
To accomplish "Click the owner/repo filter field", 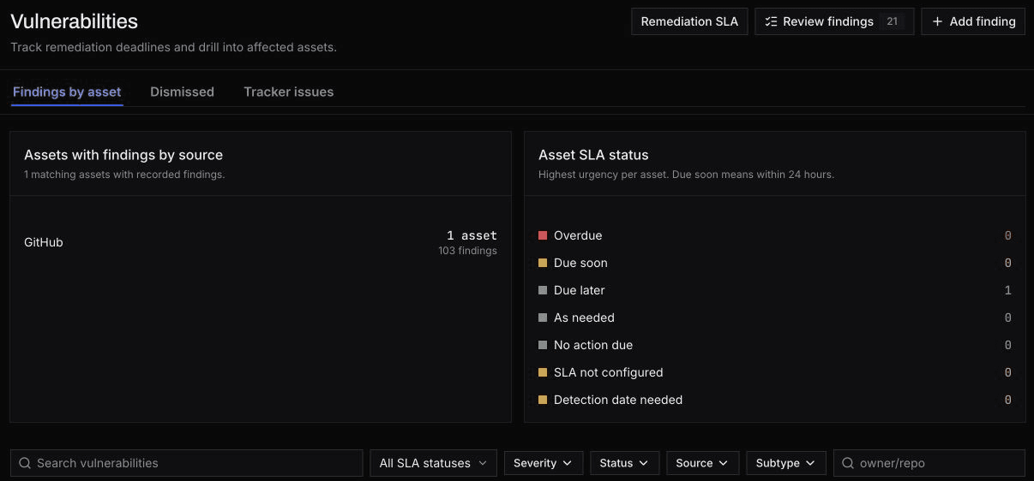I will click(x=929, y=463).
